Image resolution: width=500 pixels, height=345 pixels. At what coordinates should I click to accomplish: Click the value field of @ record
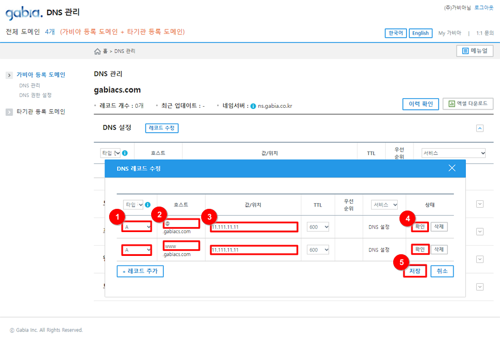253,227
